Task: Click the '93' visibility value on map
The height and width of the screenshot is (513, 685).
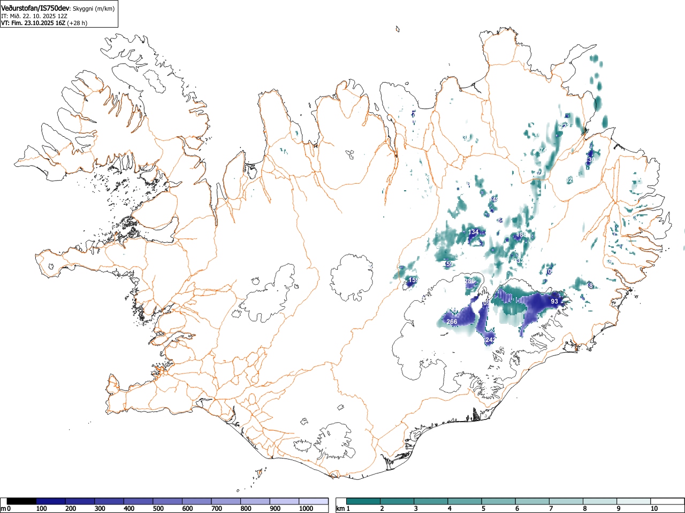Action: coord(554,301)
